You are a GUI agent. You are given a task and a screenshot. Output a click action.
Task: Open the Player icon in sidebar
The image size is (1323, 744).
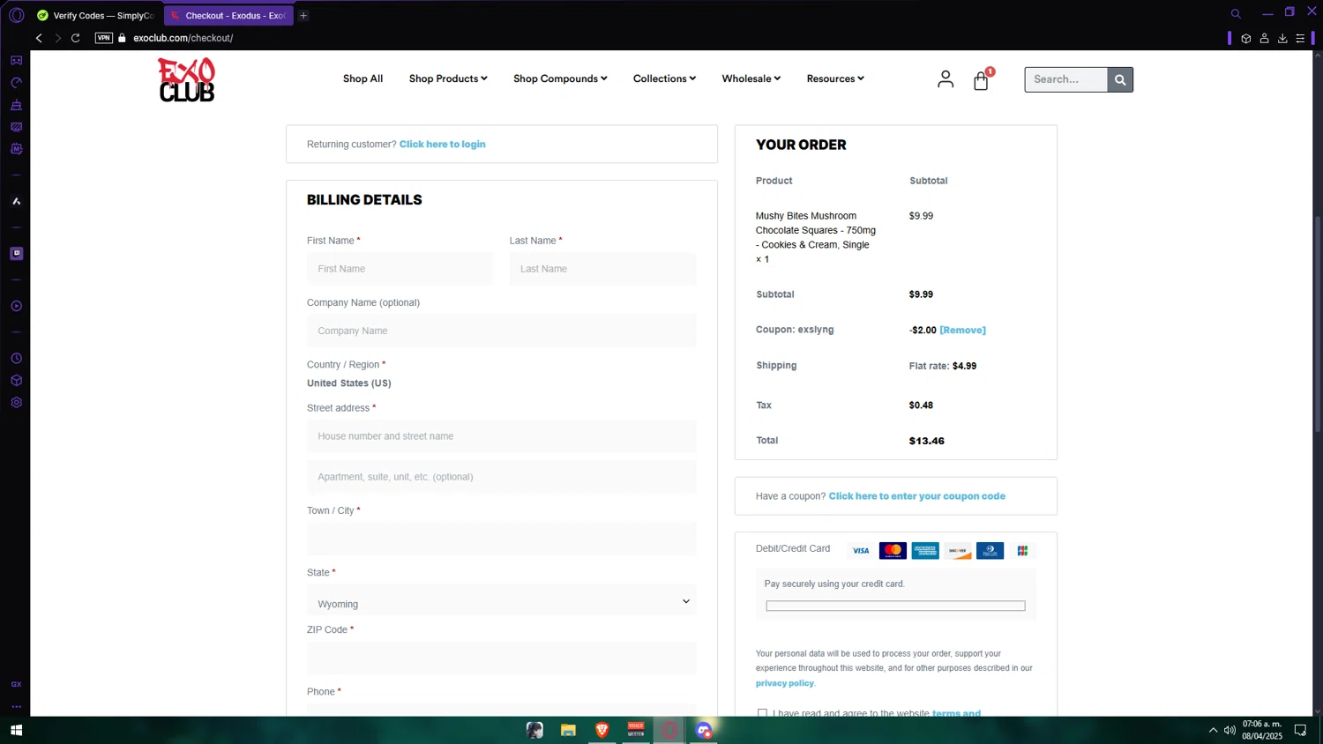pyautogui.click(x=16, y=306)
